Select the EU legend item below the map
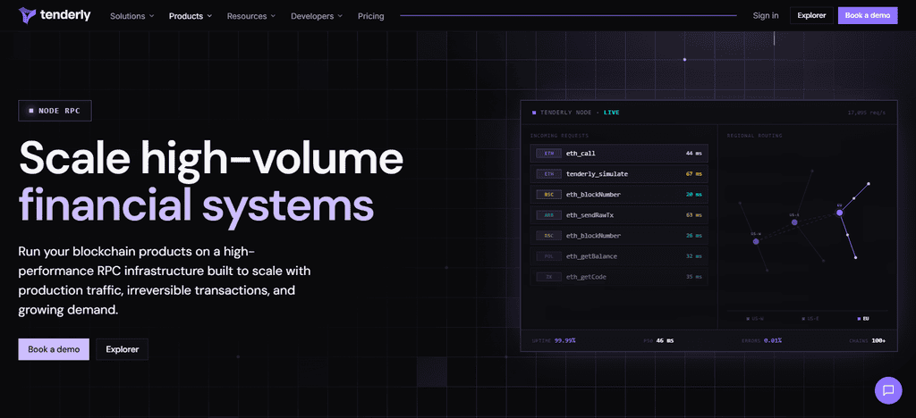The image size is (916, 418). [862, 319]
